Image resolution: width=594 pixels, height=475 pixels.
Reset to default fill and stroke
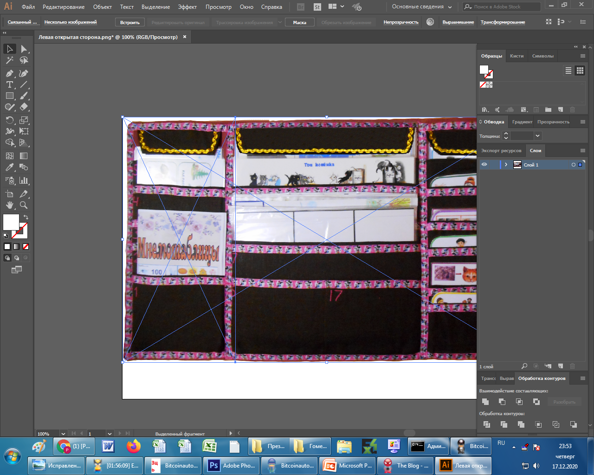6,236
